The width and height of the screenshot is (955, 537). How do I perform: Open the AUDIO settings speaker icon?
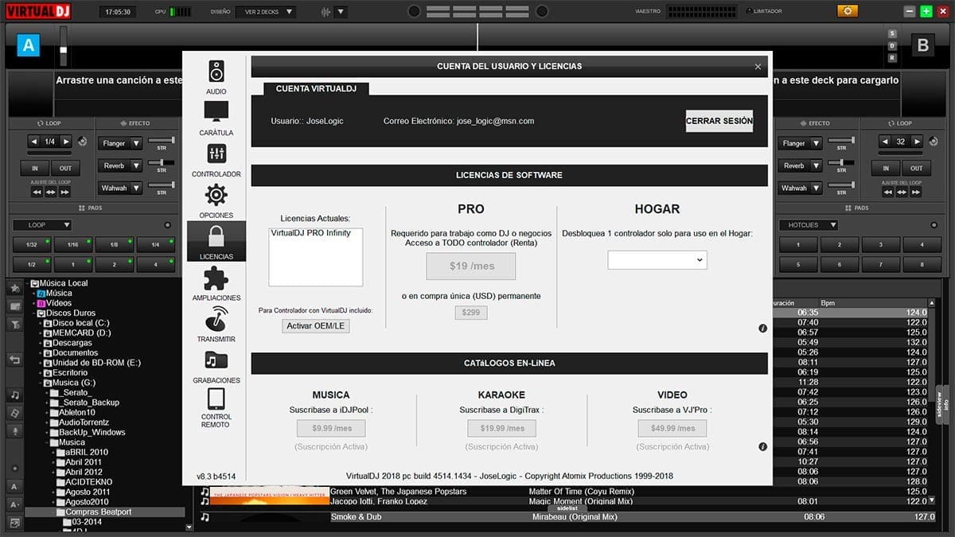point(216,72)
